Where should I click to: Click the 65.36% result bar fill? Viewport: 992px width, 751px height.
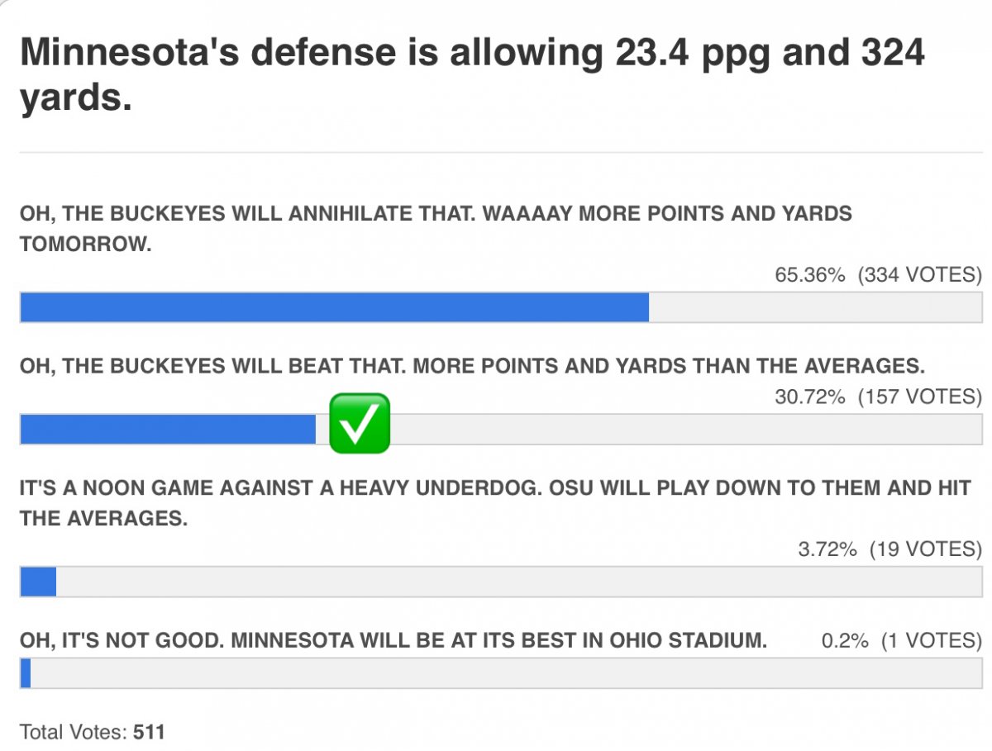pos(334,307)
